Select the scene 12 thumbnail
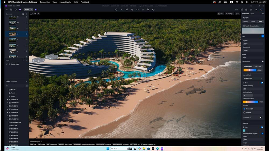The width and height of the screenshot is (269, 151). click(13, 40)
